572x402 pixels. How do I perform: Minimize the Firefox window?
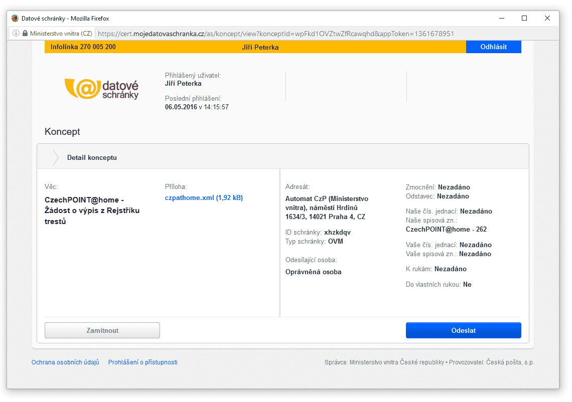click(x=502, y=18)
